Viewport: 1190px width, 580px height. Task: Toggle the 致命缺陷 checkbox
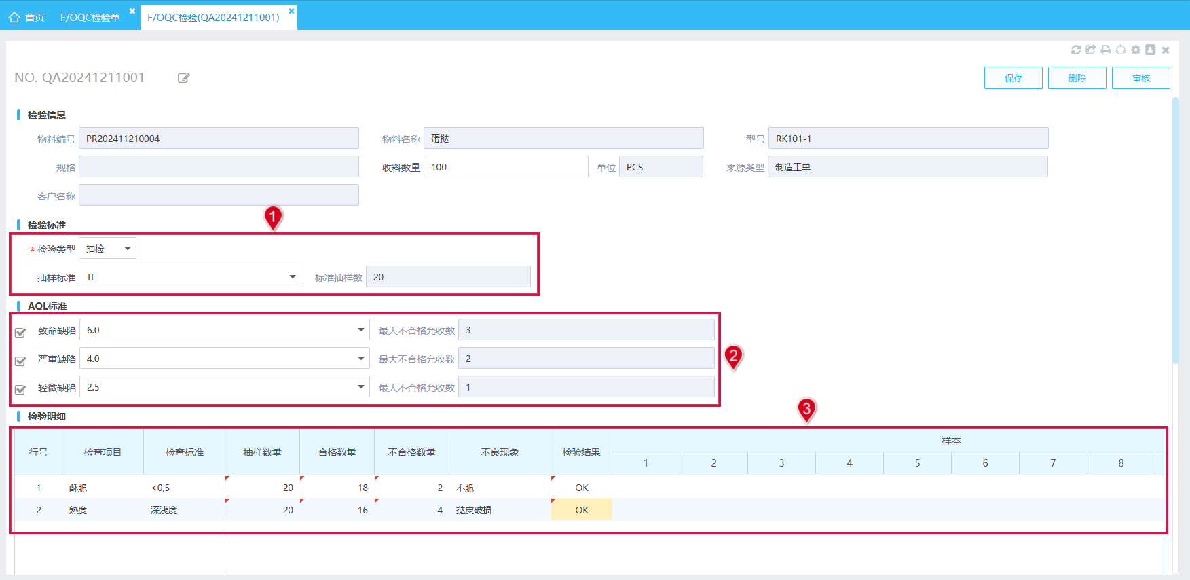click(20, 332)
